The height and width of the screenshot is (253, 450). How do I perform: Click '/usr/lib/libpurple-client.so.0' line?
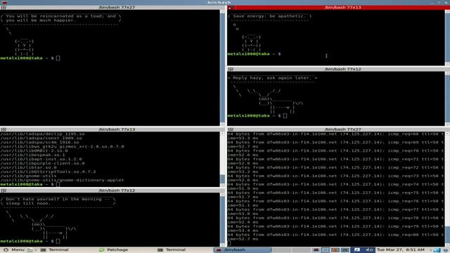pyautogui.click(x=42, y=163)
